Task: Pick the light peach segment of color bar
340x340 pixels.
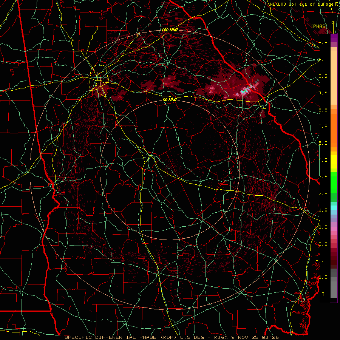Action: tap(334, 78)
